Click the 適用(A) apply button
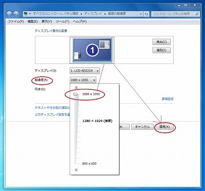 (x=165, y=127)
